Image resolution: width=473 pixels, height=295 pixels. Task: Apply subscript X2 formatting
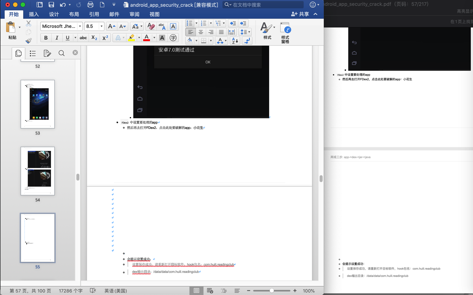click(x=94, y=38)
